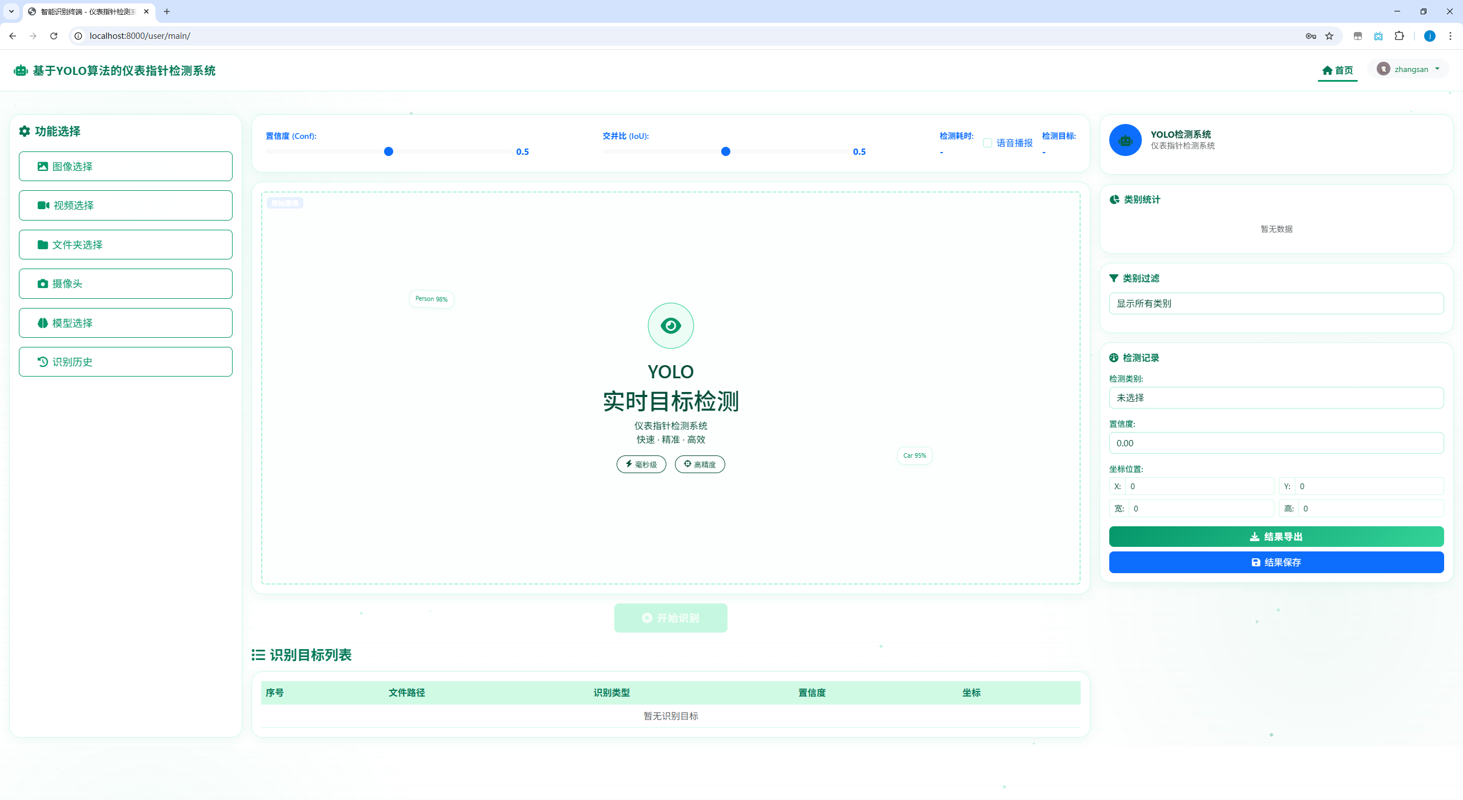Click the gear icon beside 功能选择
The height and width of the screenshot is (800, 1463).
coord(25,131)
